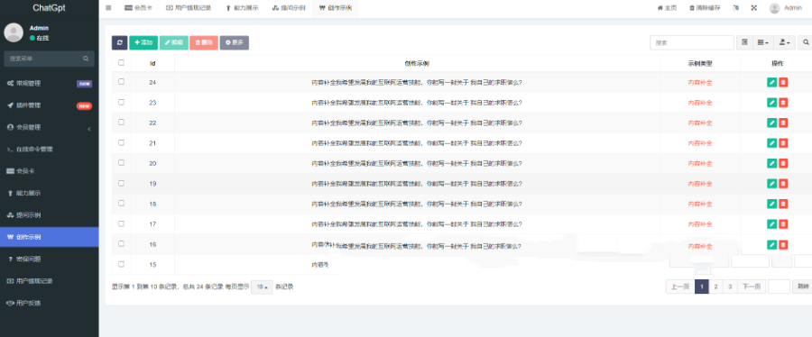Tick the select-all checkbox in table header
This screenshot has width=812, height=337.
pos(121,62)
